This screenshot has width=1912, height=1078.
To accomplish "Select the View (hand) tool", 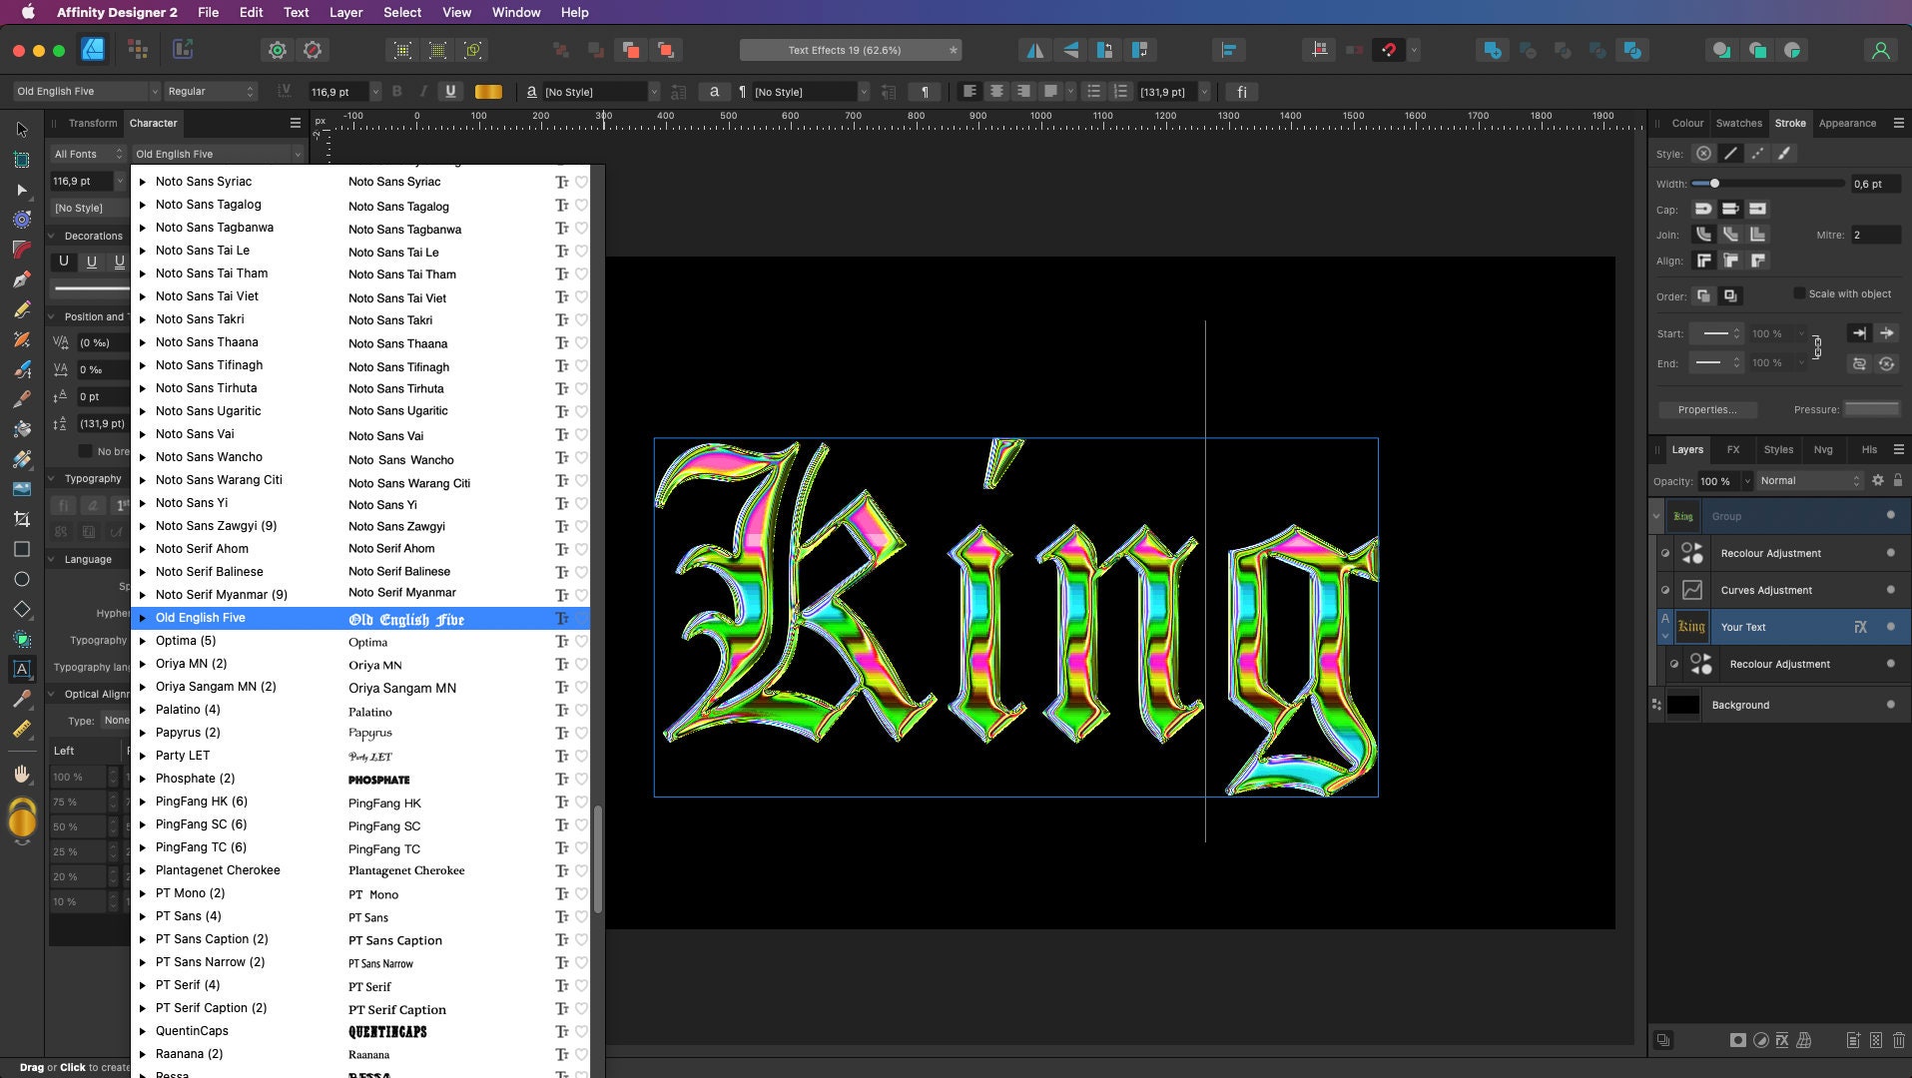I will tap(21, 775).
